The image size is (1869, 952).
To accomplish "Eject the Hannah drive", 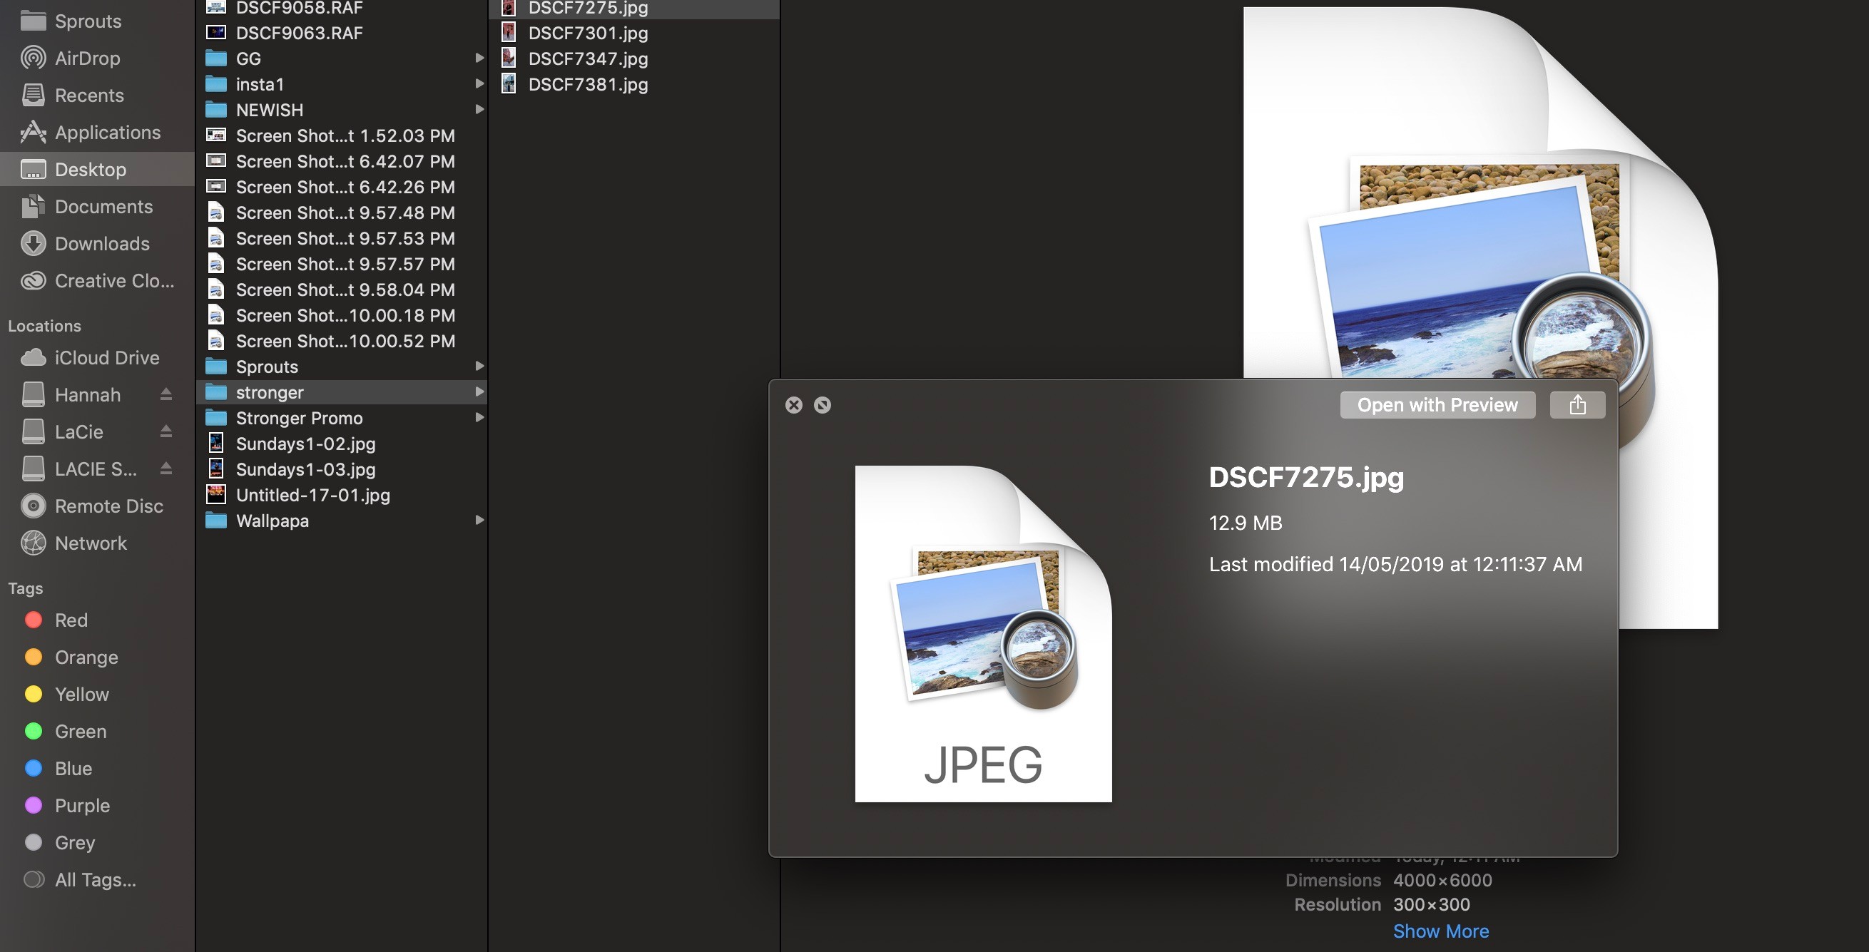I will [x=166, y=394].
